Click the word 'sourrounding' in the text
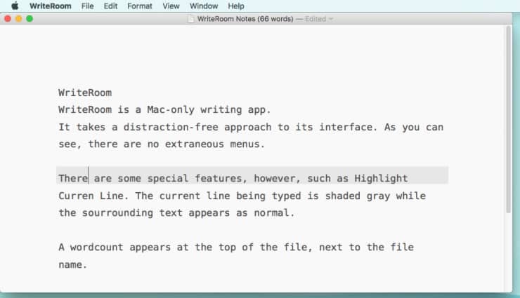 coord(117,213)
